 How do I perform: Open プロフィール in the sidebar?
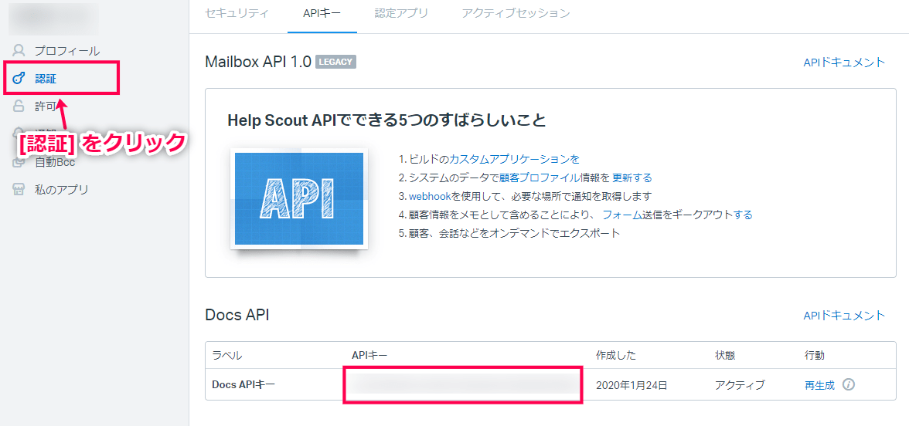pos(66,51)
